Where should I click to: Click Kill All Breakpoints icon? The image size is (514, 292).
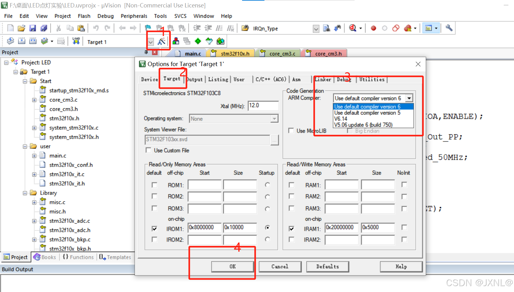[x=407, y=28]
